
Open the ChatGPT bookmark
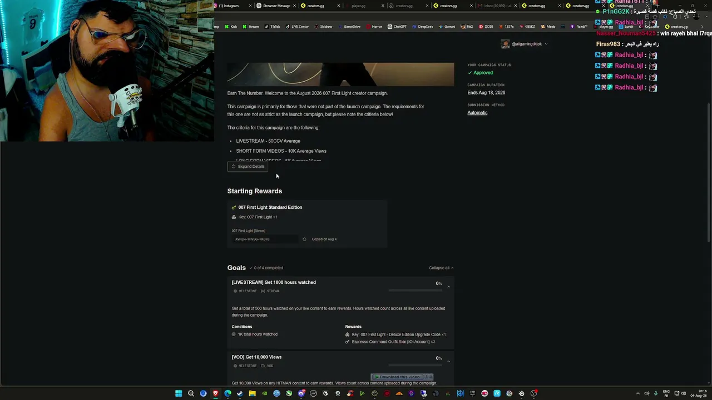tap(397, 27)
